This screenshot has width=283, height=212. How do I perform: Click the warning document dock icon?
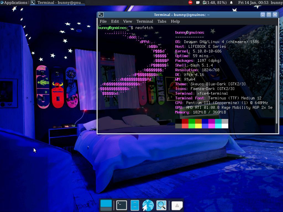(177, 205)
